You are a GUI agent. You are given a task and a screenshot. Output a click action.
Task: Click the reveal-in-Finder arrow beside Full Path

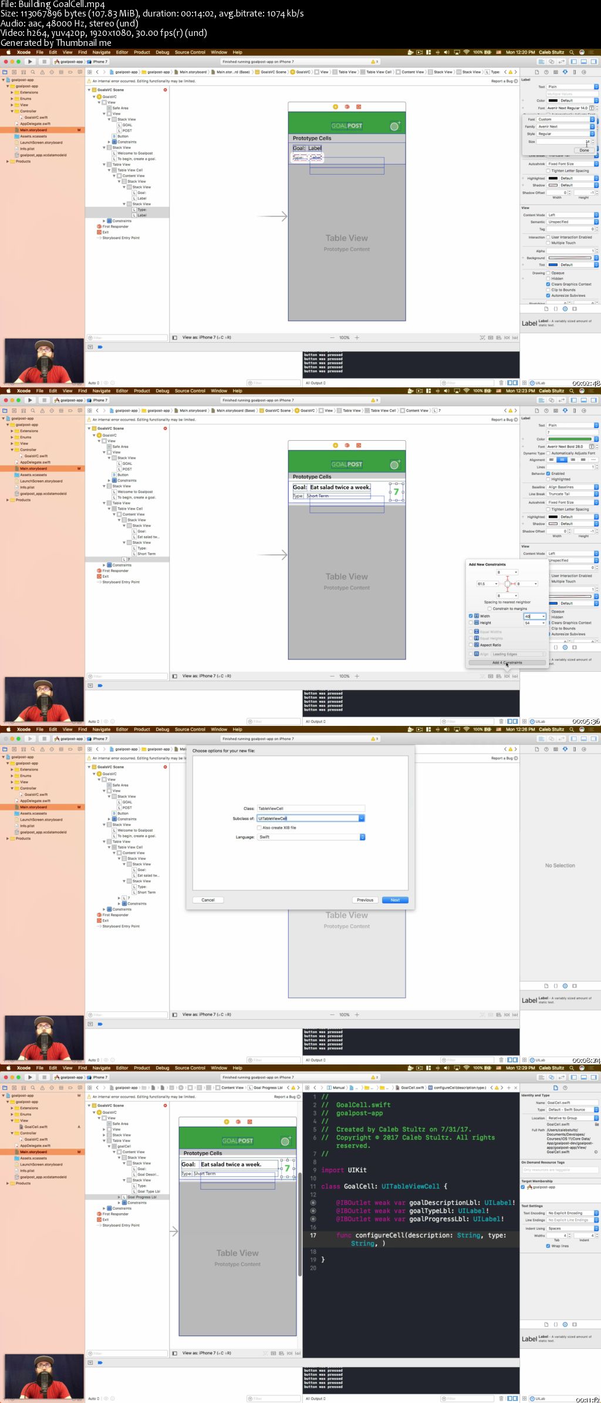(x=596, y=1152)
